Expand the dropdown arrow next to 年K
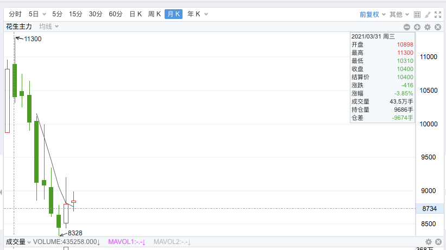446x250 pixels. pos(206,14)
